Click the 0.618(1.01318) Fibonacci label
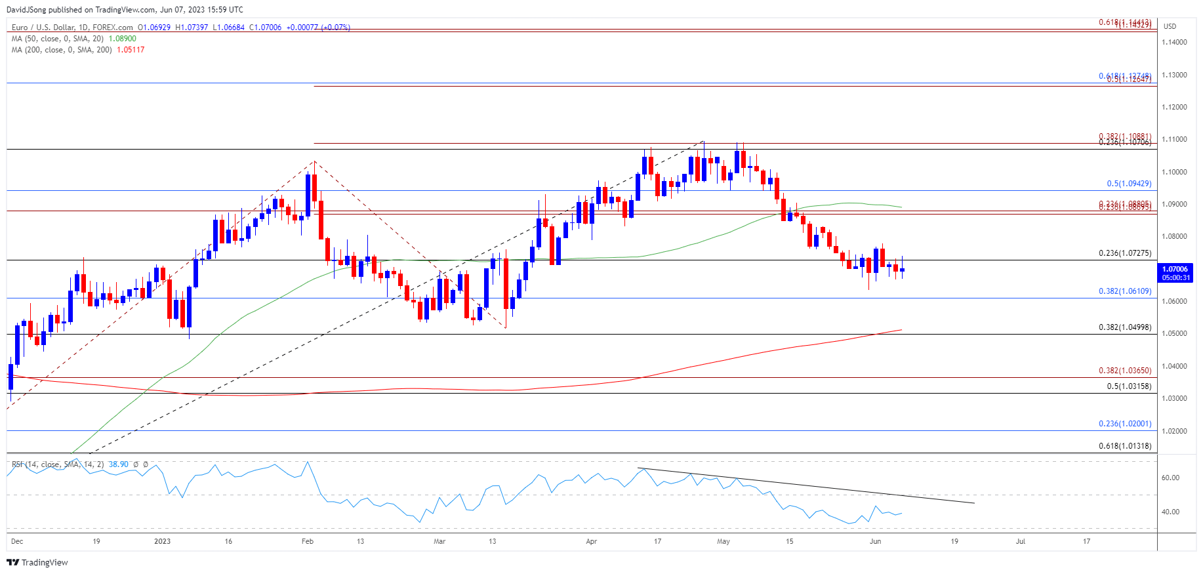Viewport: 1203px width, 574px height. coord(1125,446)
